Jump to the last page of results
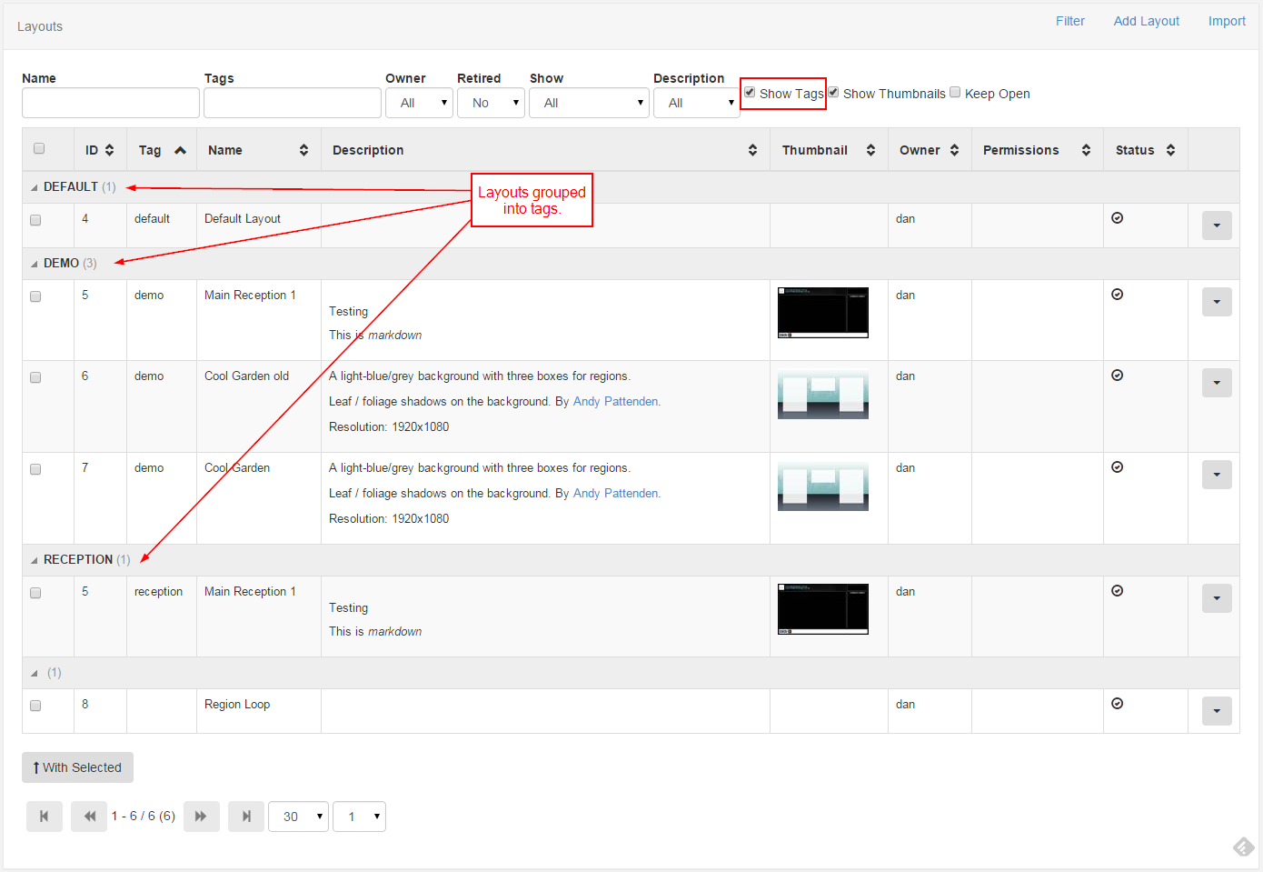 (246, 817)
